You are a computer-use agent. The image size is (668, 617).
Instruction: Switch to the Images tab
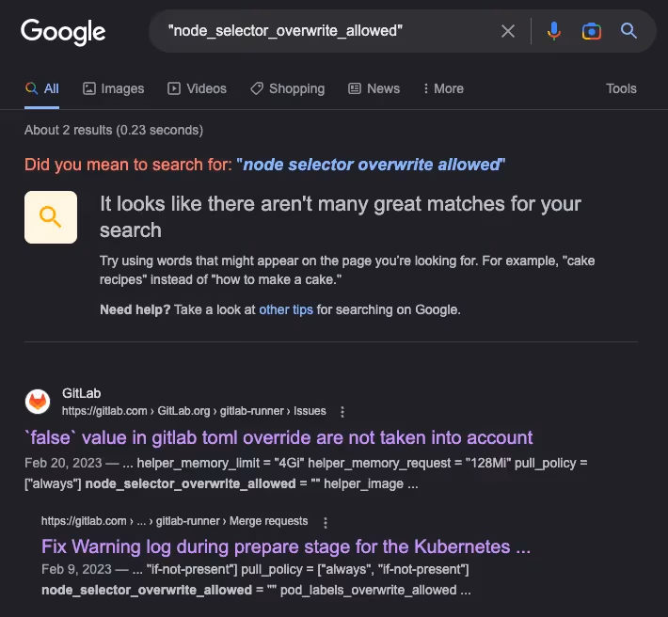click(x=113, y=88)
